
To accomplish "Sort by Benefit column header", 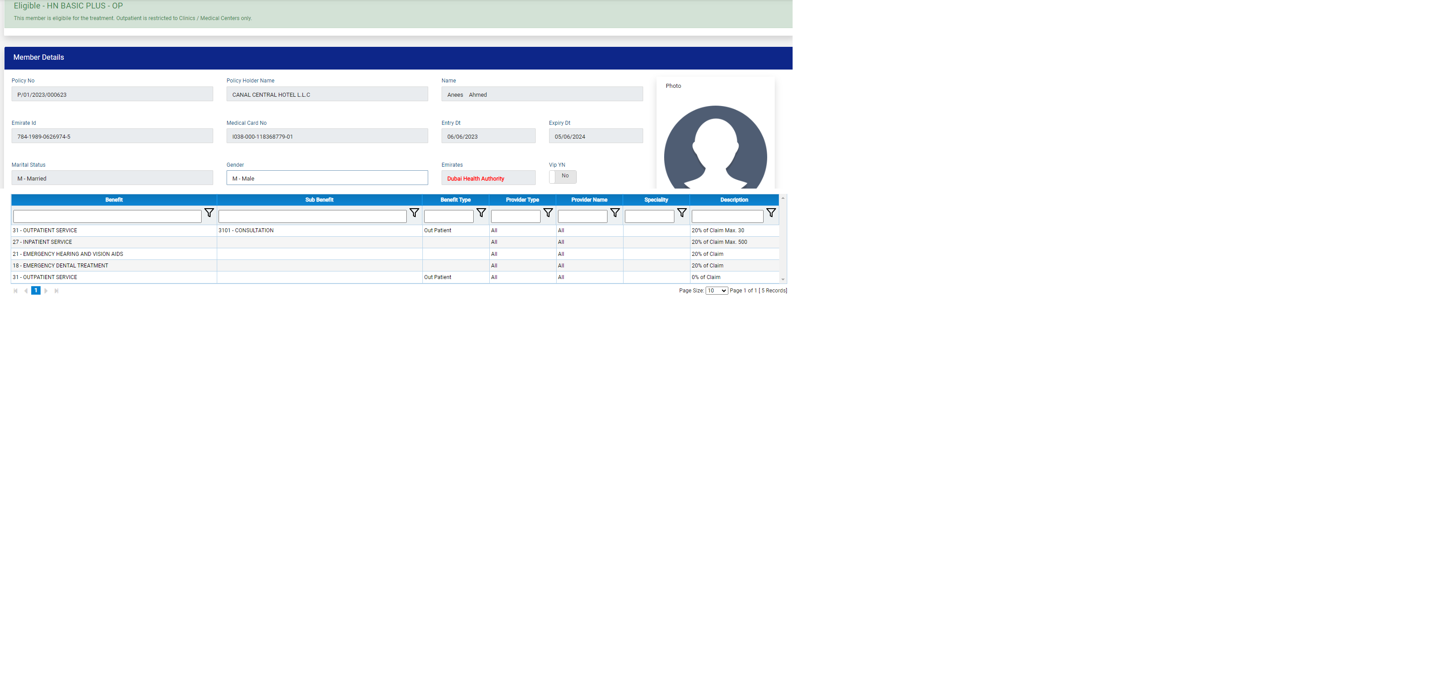I will 114,200.
